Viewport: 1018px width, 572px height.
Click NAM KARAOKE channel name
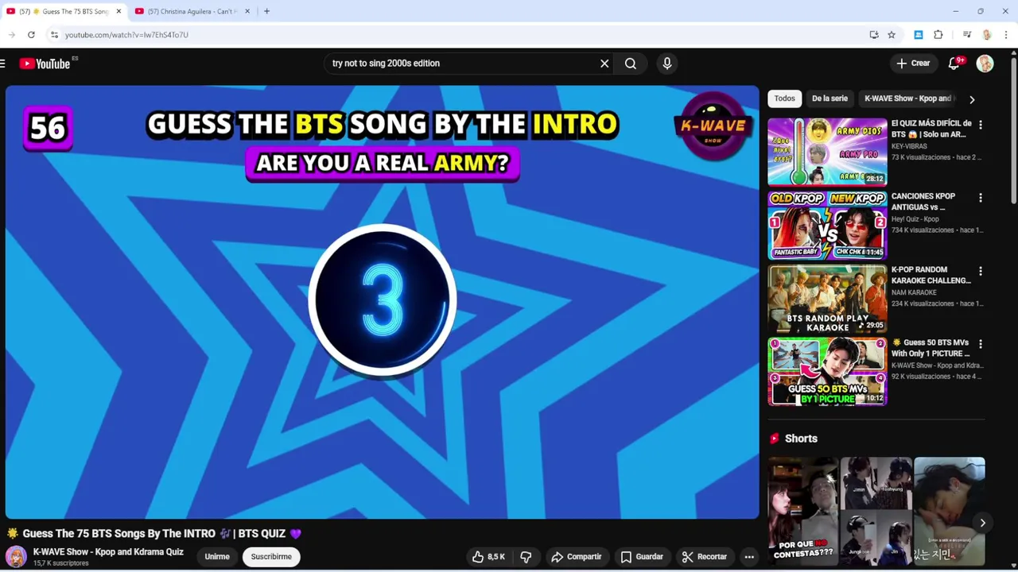(x=914, y=292)
